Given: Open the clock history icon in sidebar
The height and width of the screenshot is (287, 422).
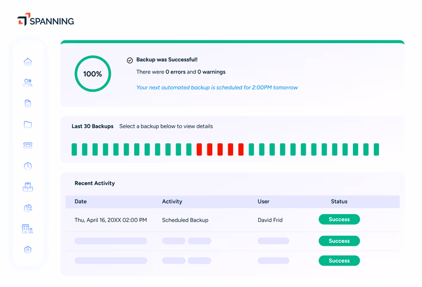Looking at the screenshot, I should point(28,166).
